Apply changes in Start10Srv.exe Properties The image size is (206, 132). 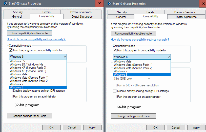tap(92, 127)
